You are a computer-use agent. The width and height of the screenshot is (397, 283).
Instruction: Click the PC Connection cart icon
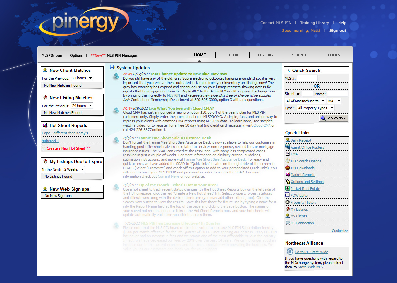click(x=288, y=223)
